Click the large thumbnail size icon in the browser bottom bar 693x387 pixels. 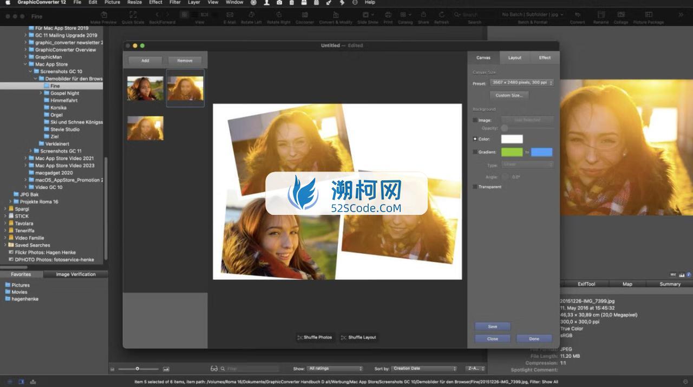(166, 369)
